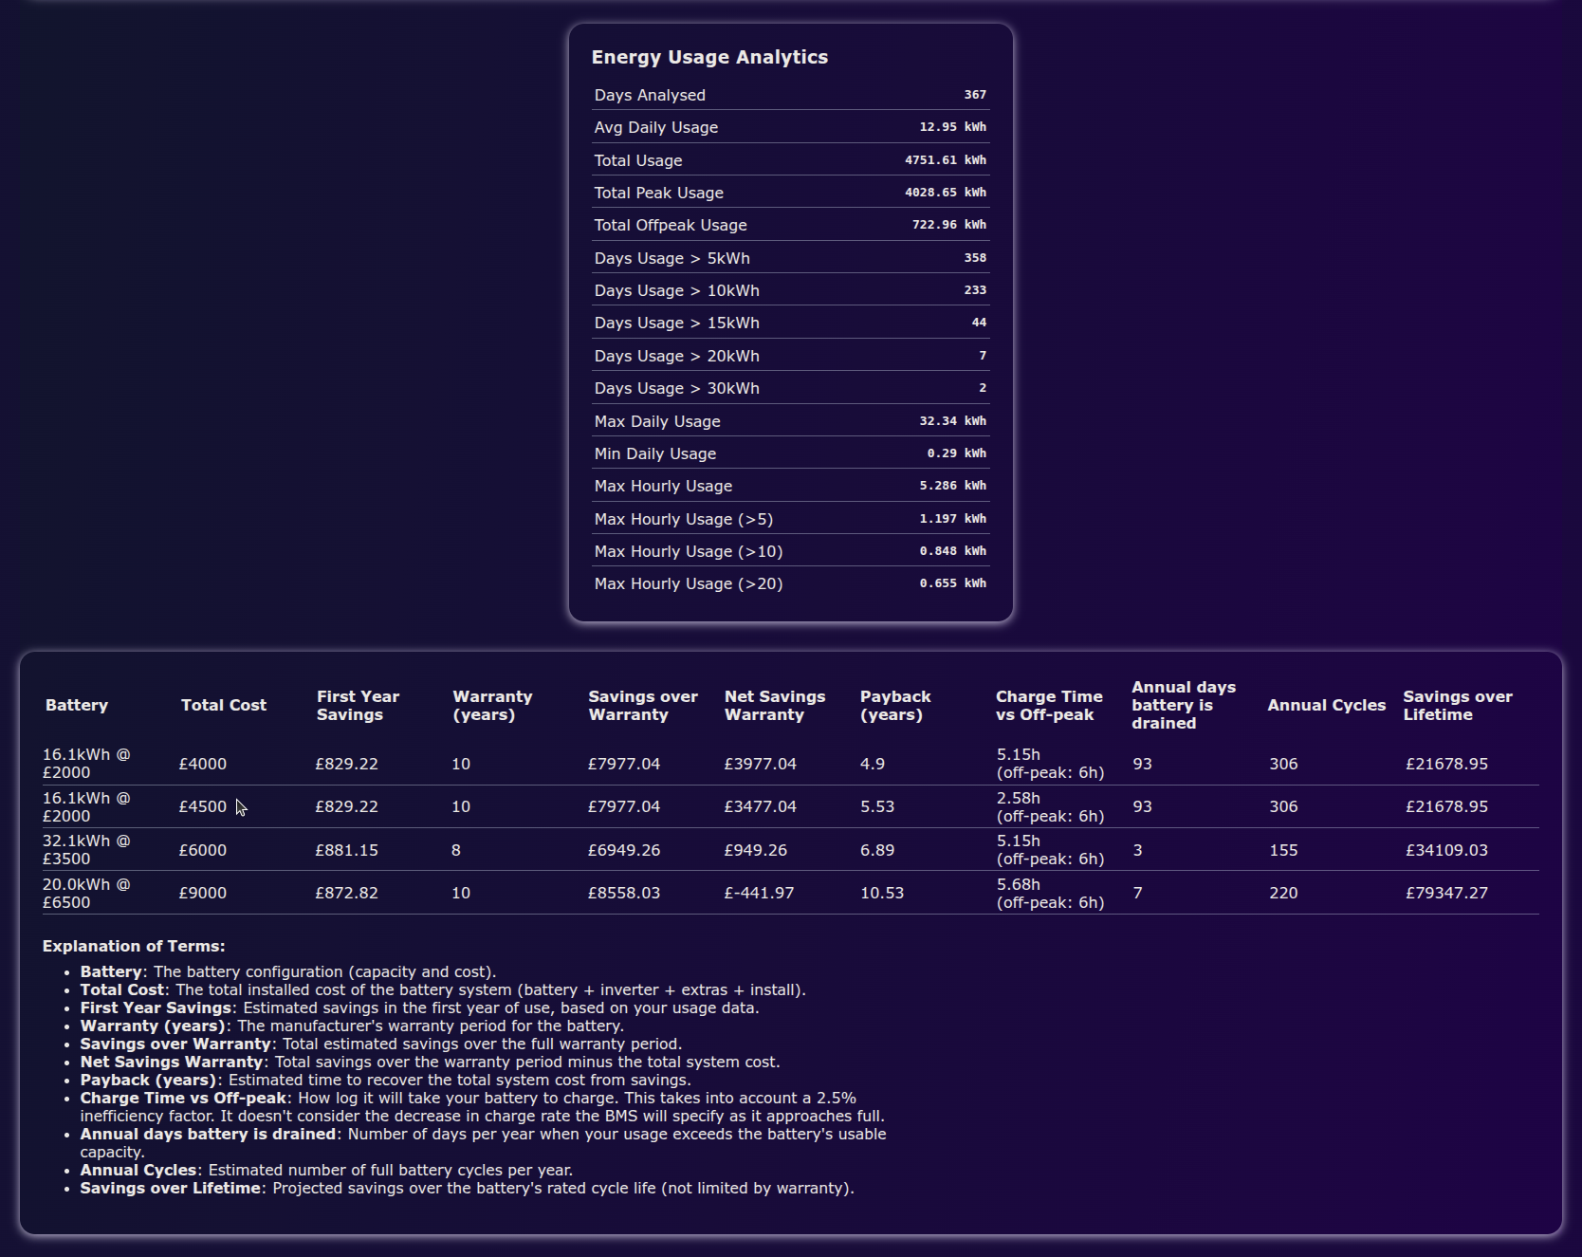The height and width of the screenshot is (1257, 1582).
Task: Click Annual days battery is drained column header
Action: 1183,705
